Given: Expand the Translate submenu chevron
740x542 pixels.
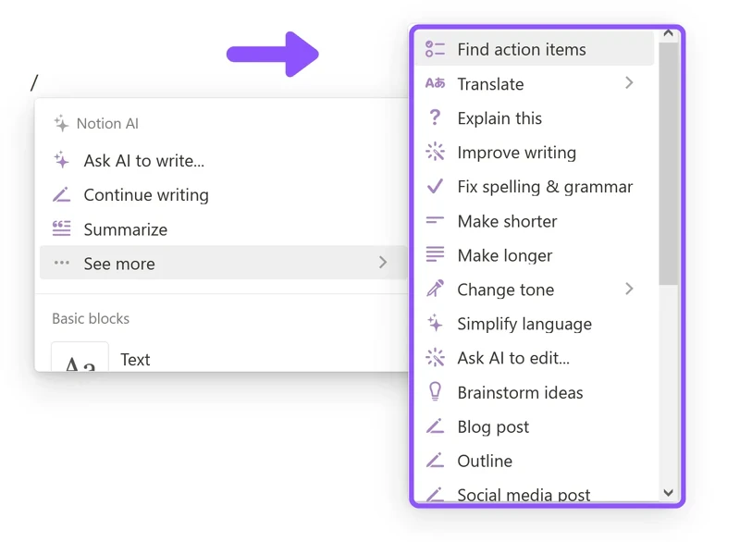Looking at the screenshot, I should pos(630,84).
